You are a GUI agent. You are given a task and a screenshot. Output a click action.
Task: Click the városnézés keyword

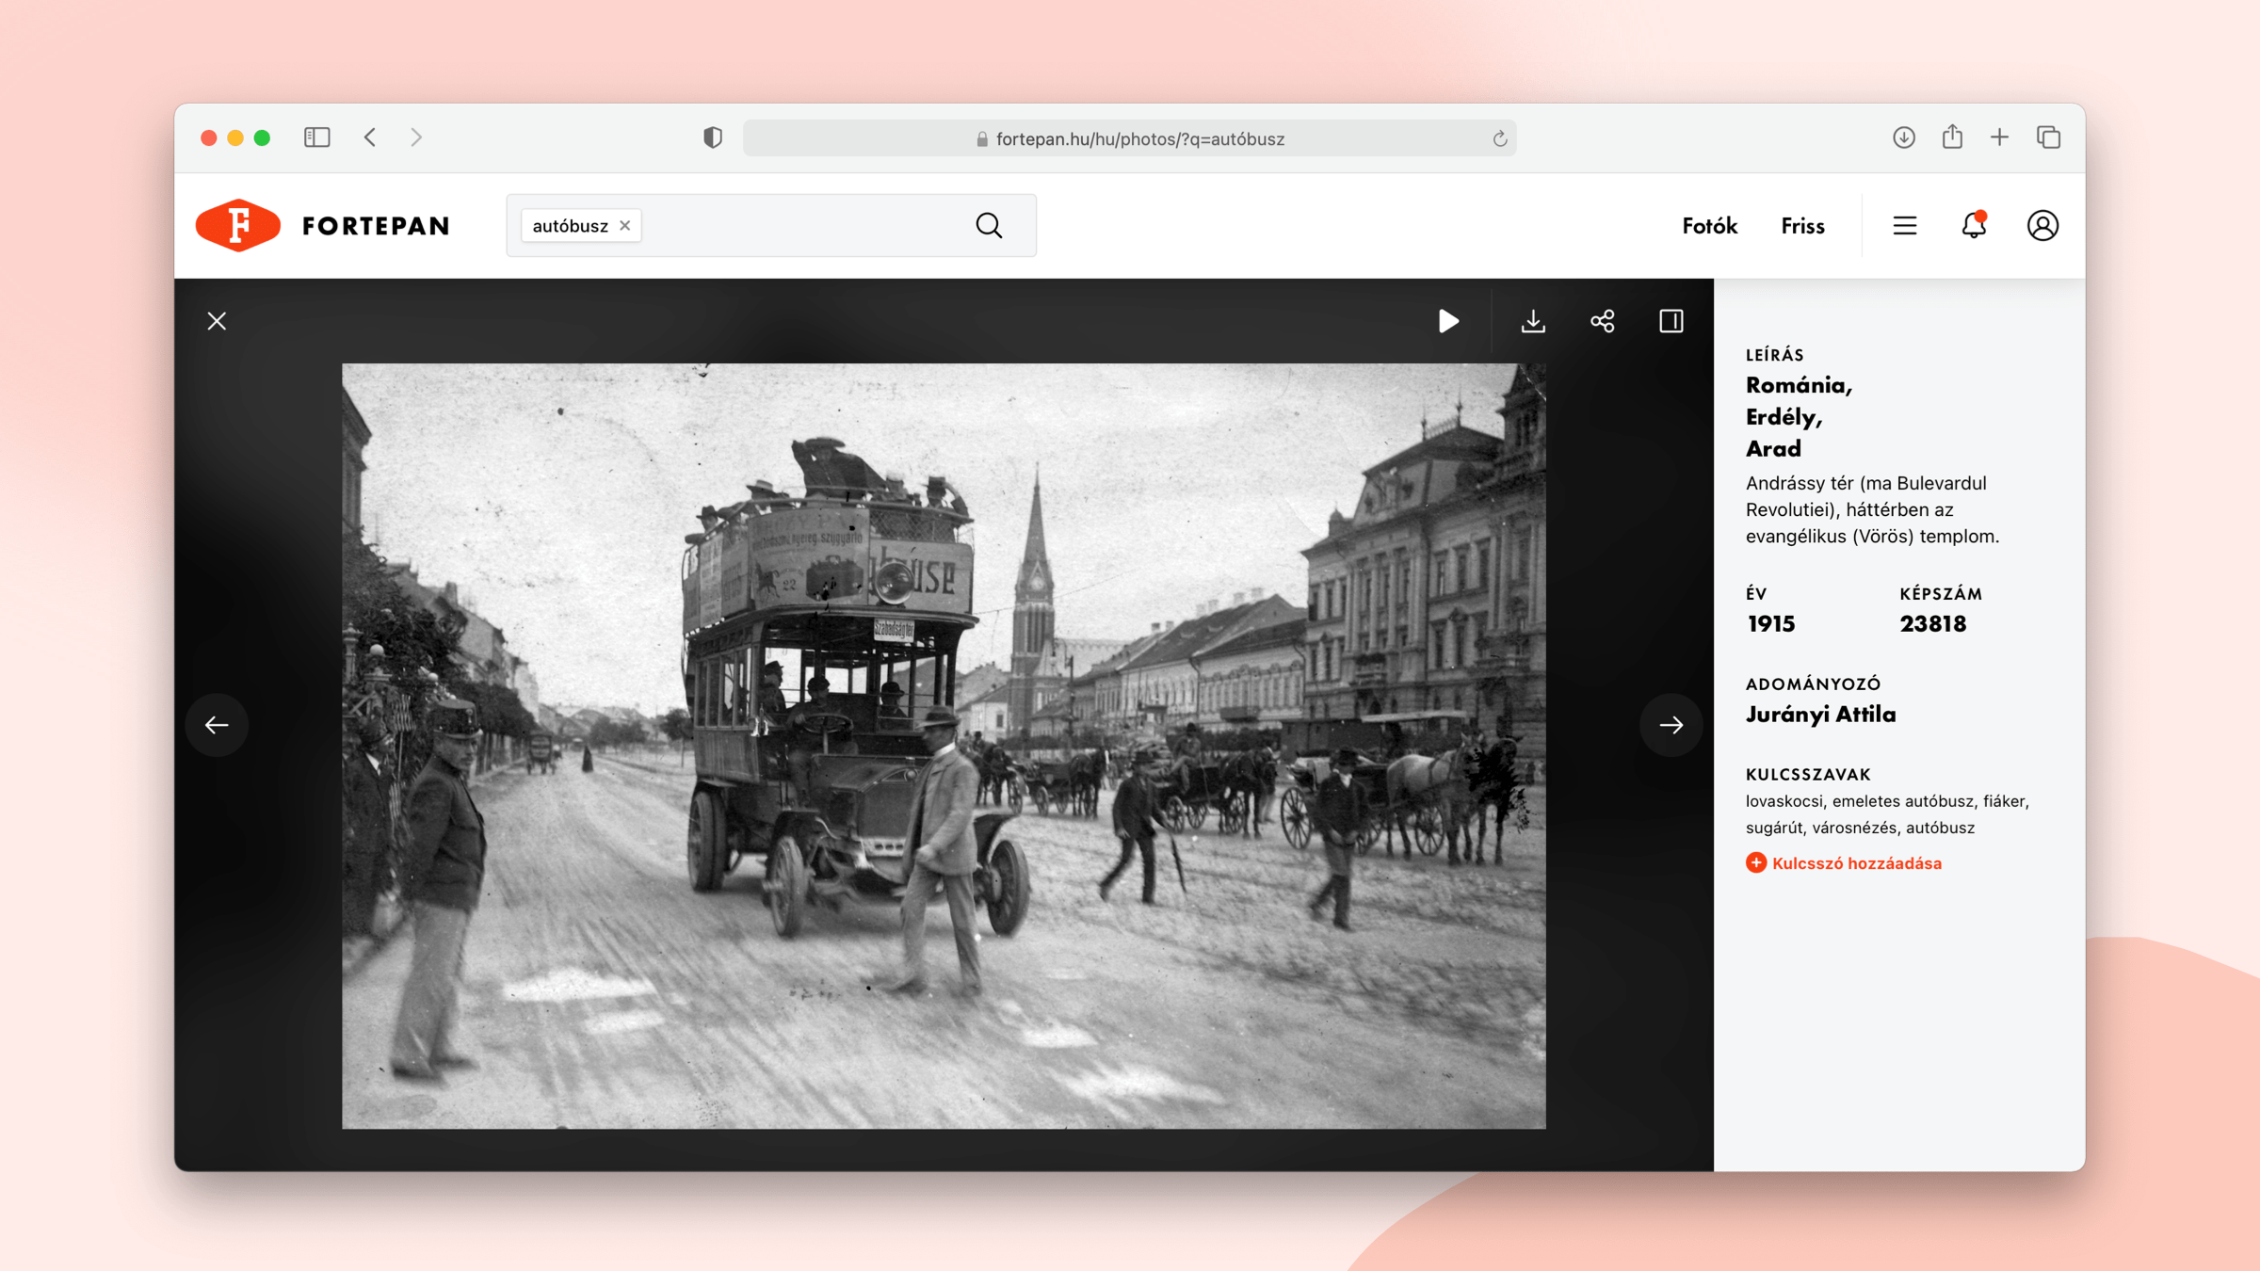pos(1854,828)
